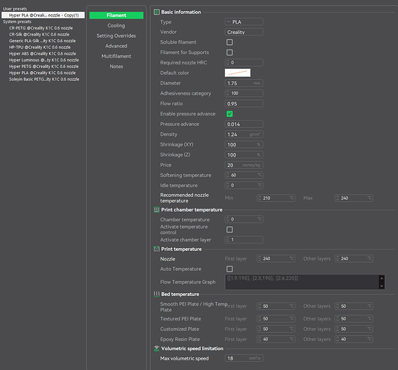The height and width of the screenshot is (370, 398).
Task: Toggle Filament for Supports checkbox
Action: coord(229,53)
